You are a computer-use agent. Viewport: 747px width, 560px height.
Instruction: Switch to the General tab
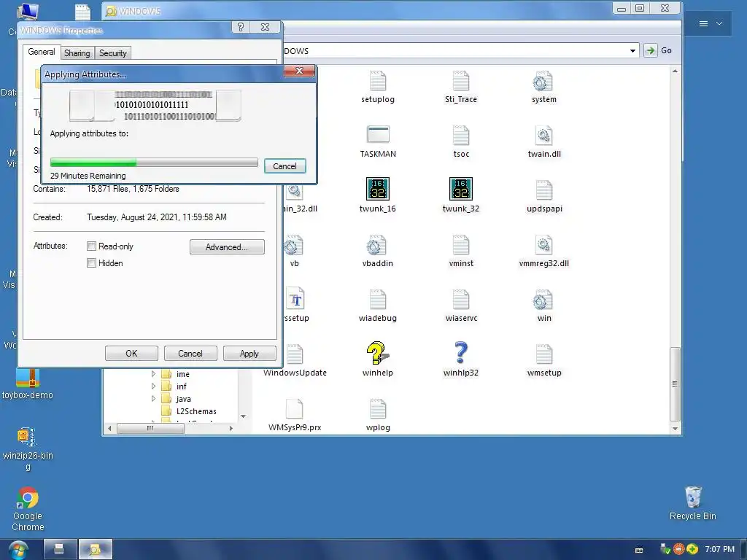[42, 52]
